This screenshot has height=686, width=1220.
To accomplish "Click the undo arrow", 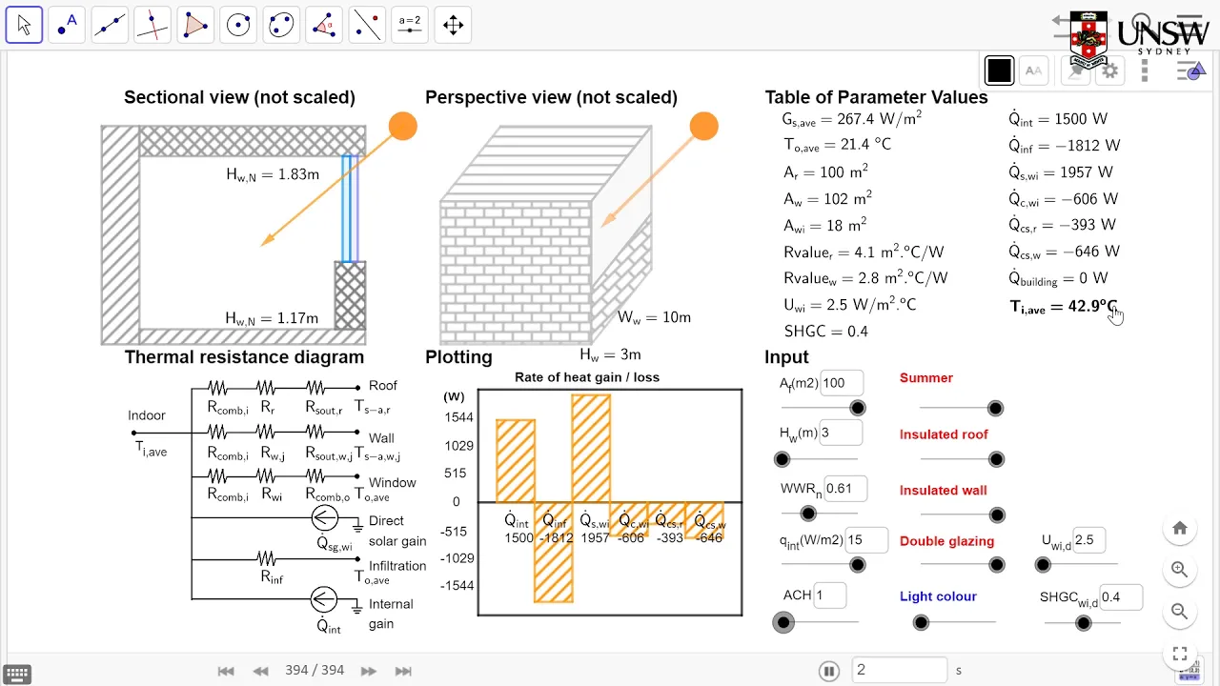I will coord(1061,21).
